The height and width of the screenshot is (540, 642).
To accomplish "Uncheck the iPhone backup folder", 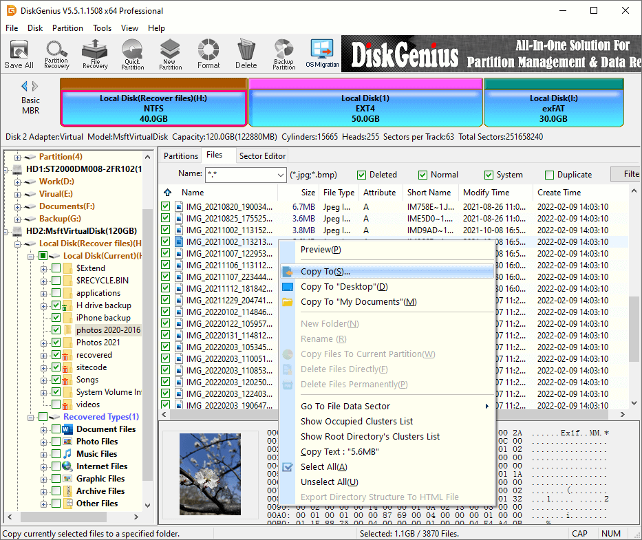I will click(x=56, y=318).
